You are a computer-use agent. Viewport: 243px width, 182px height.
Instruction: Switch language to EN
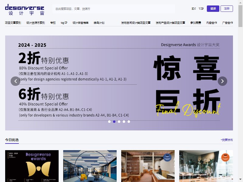tap(194, 9)
